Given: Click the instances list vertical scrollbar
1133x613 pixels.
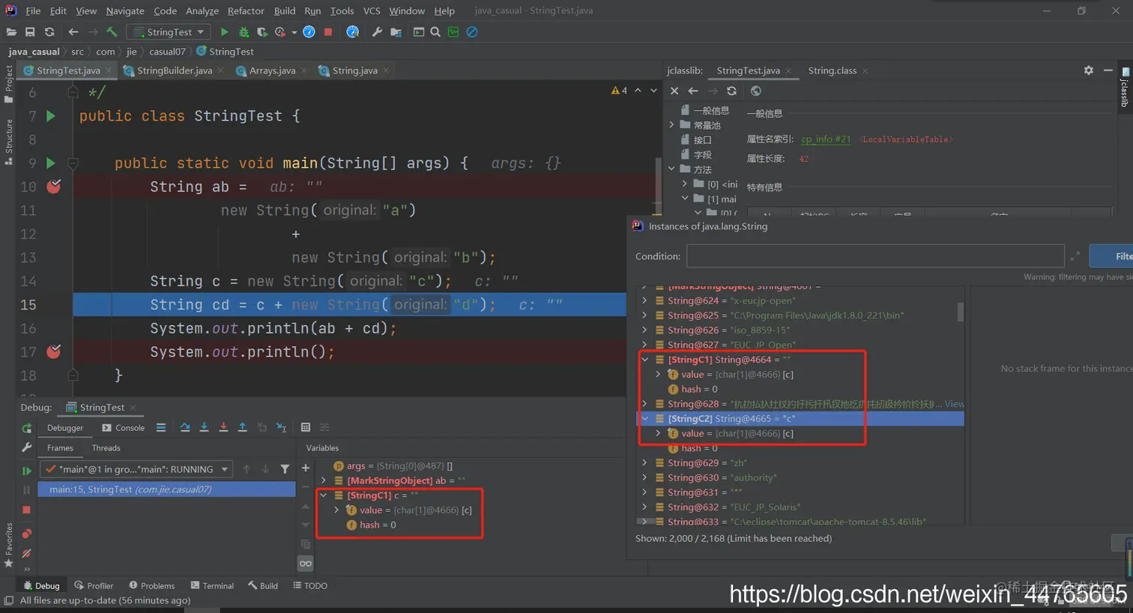Looking at the screenshot, I should 961,312.
